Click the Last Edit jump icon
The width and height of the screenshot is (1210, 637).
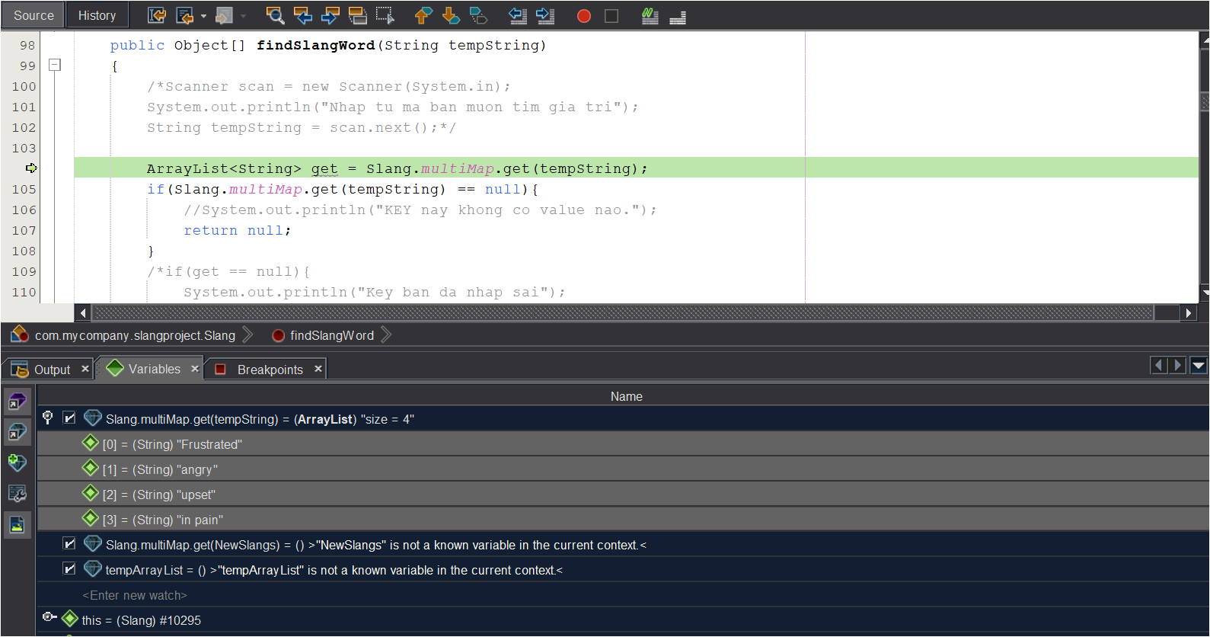(x=157, y=15)
